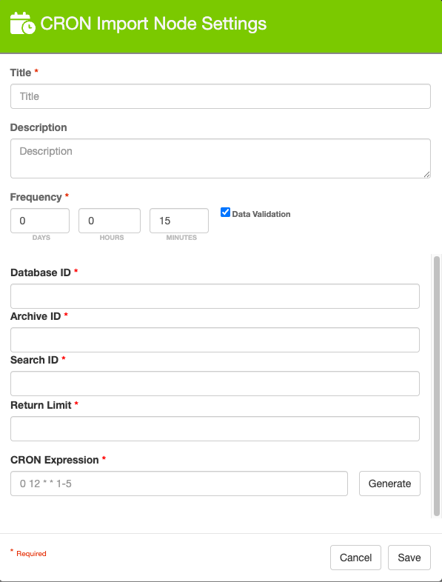Click the Minutes field showing 15

pyautogui.click(x=179, y=221)
